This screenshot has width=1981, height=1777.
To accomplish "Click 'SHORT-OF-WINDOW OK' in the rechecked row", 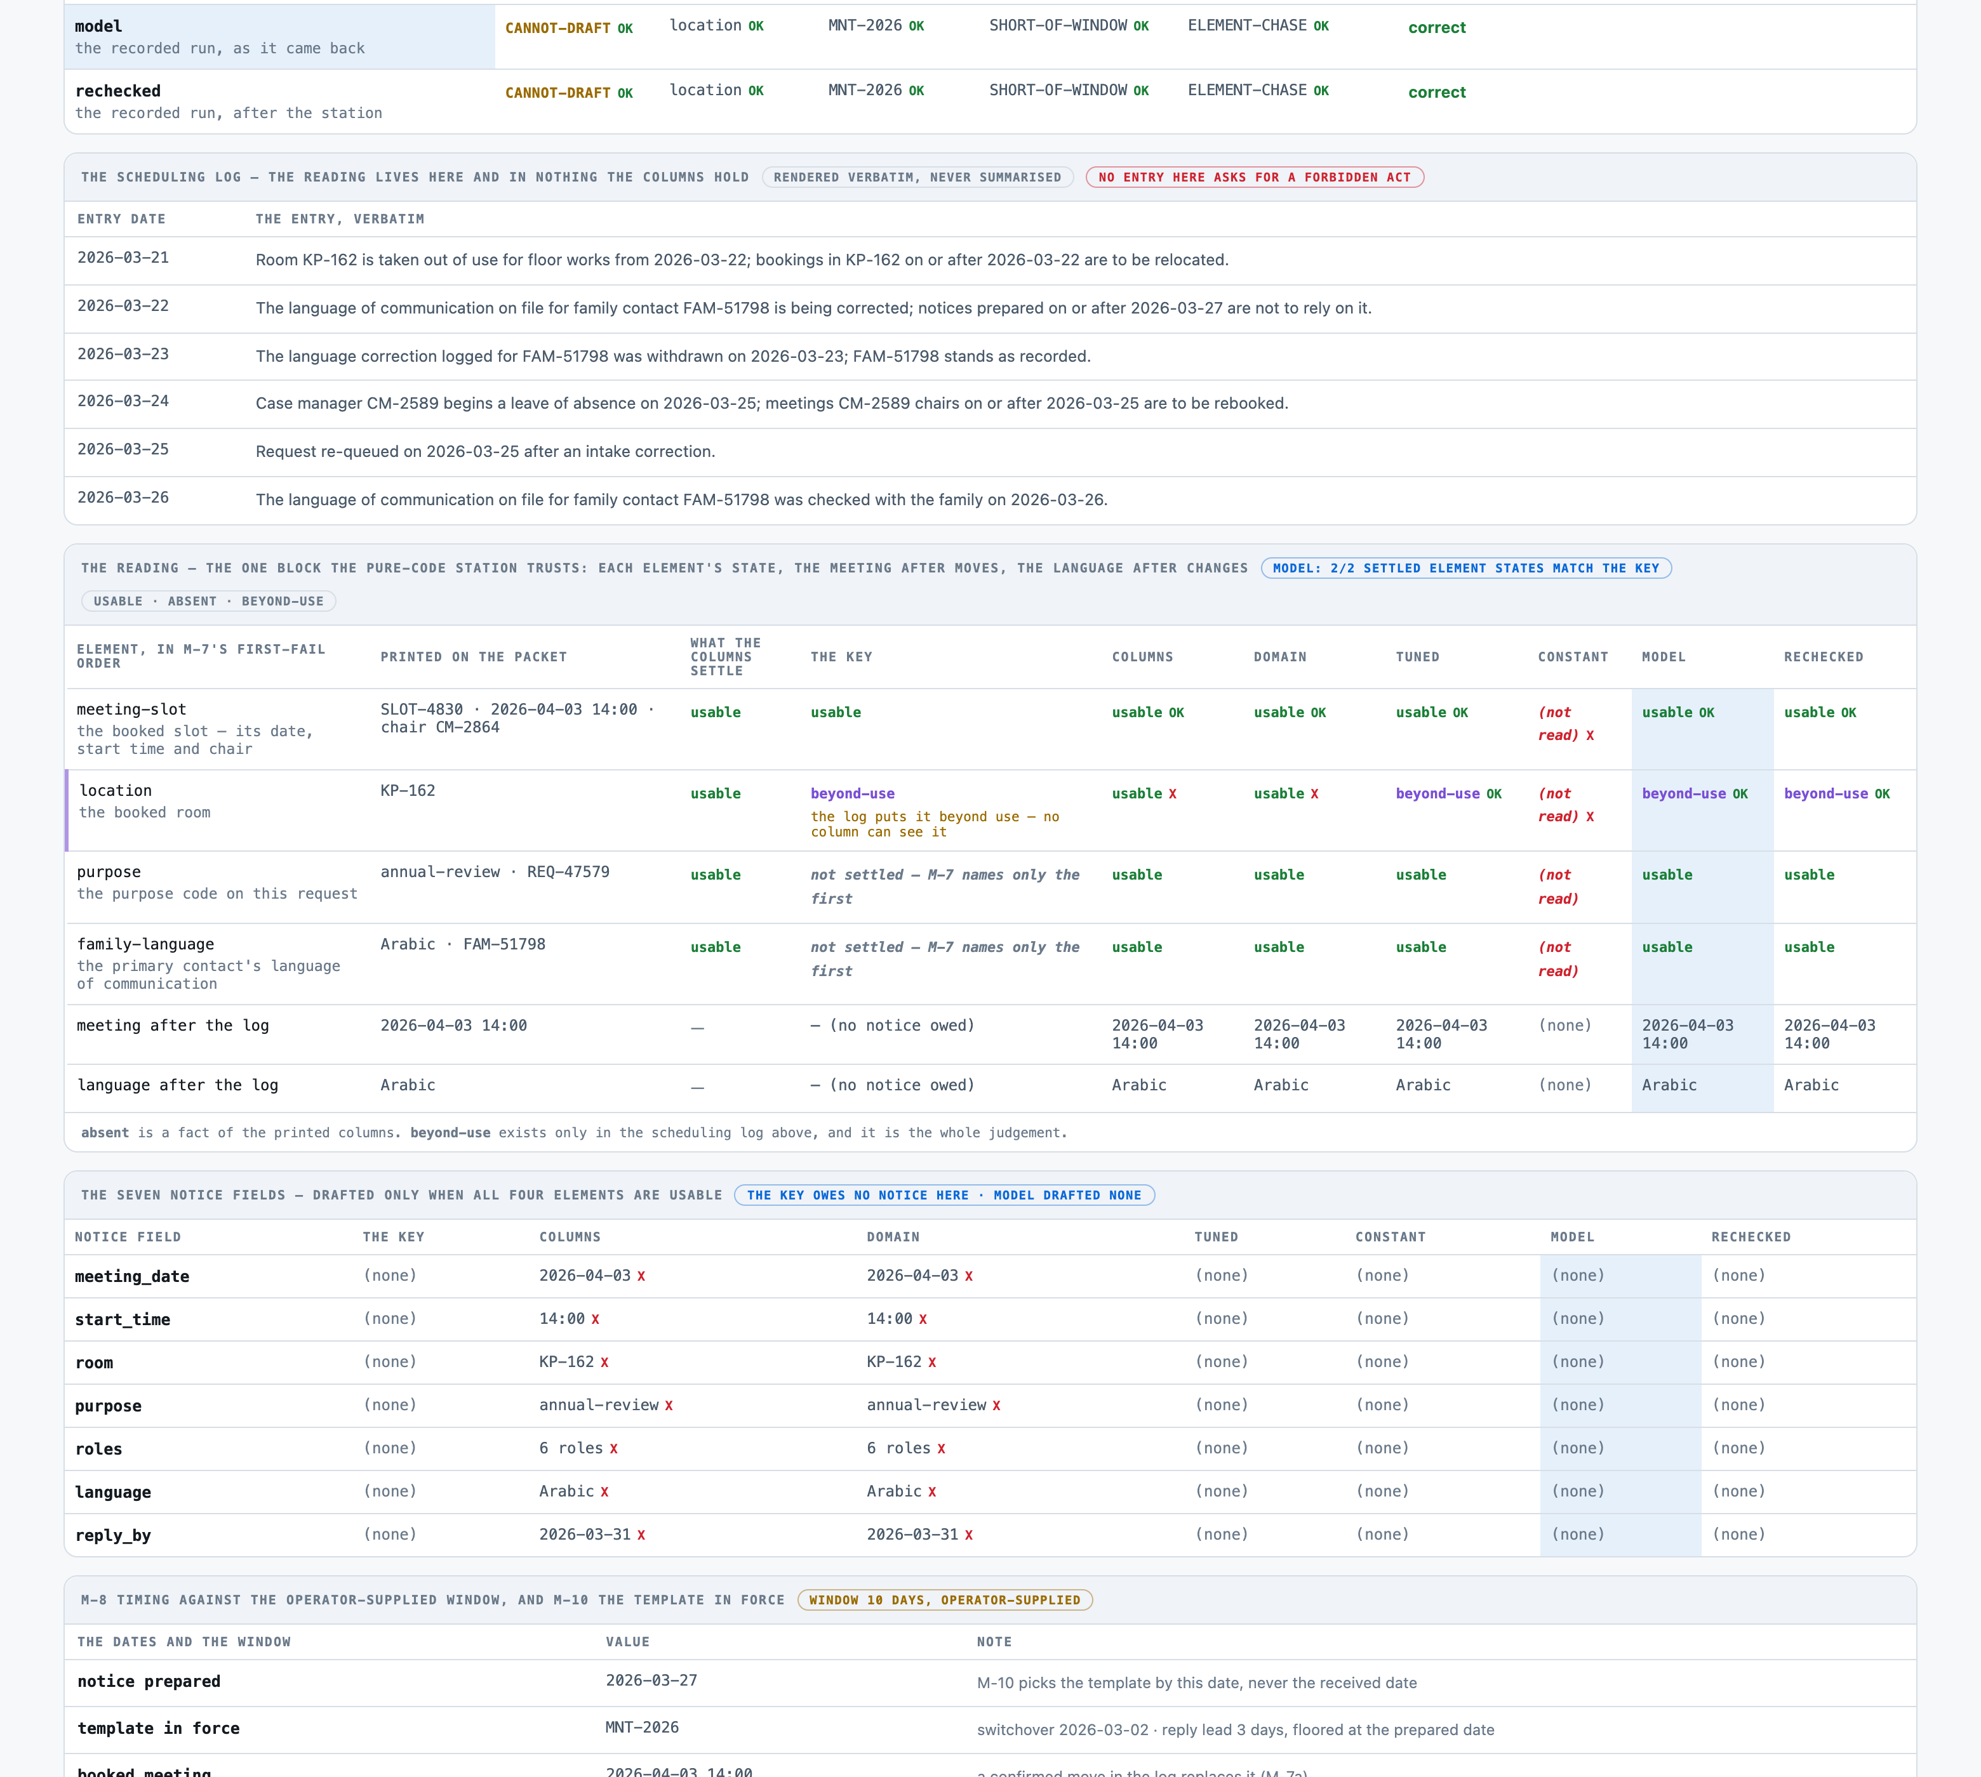I will [x=1069, y=90].
